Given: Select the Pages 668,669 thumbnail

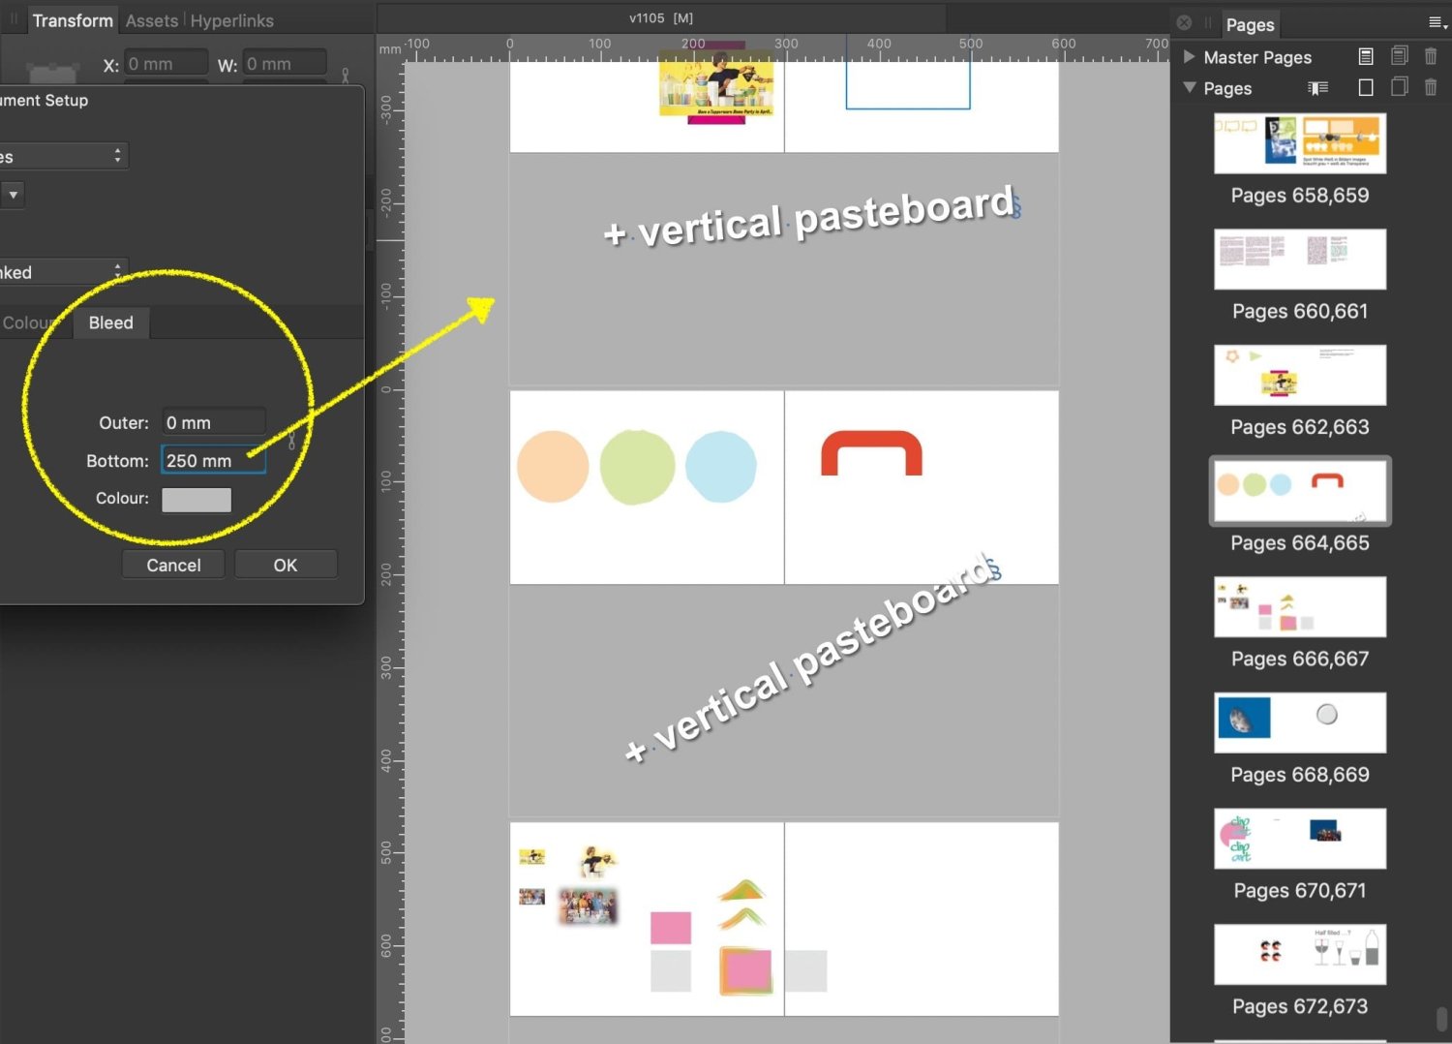Looking at the screenshot, I should 1299,722.
